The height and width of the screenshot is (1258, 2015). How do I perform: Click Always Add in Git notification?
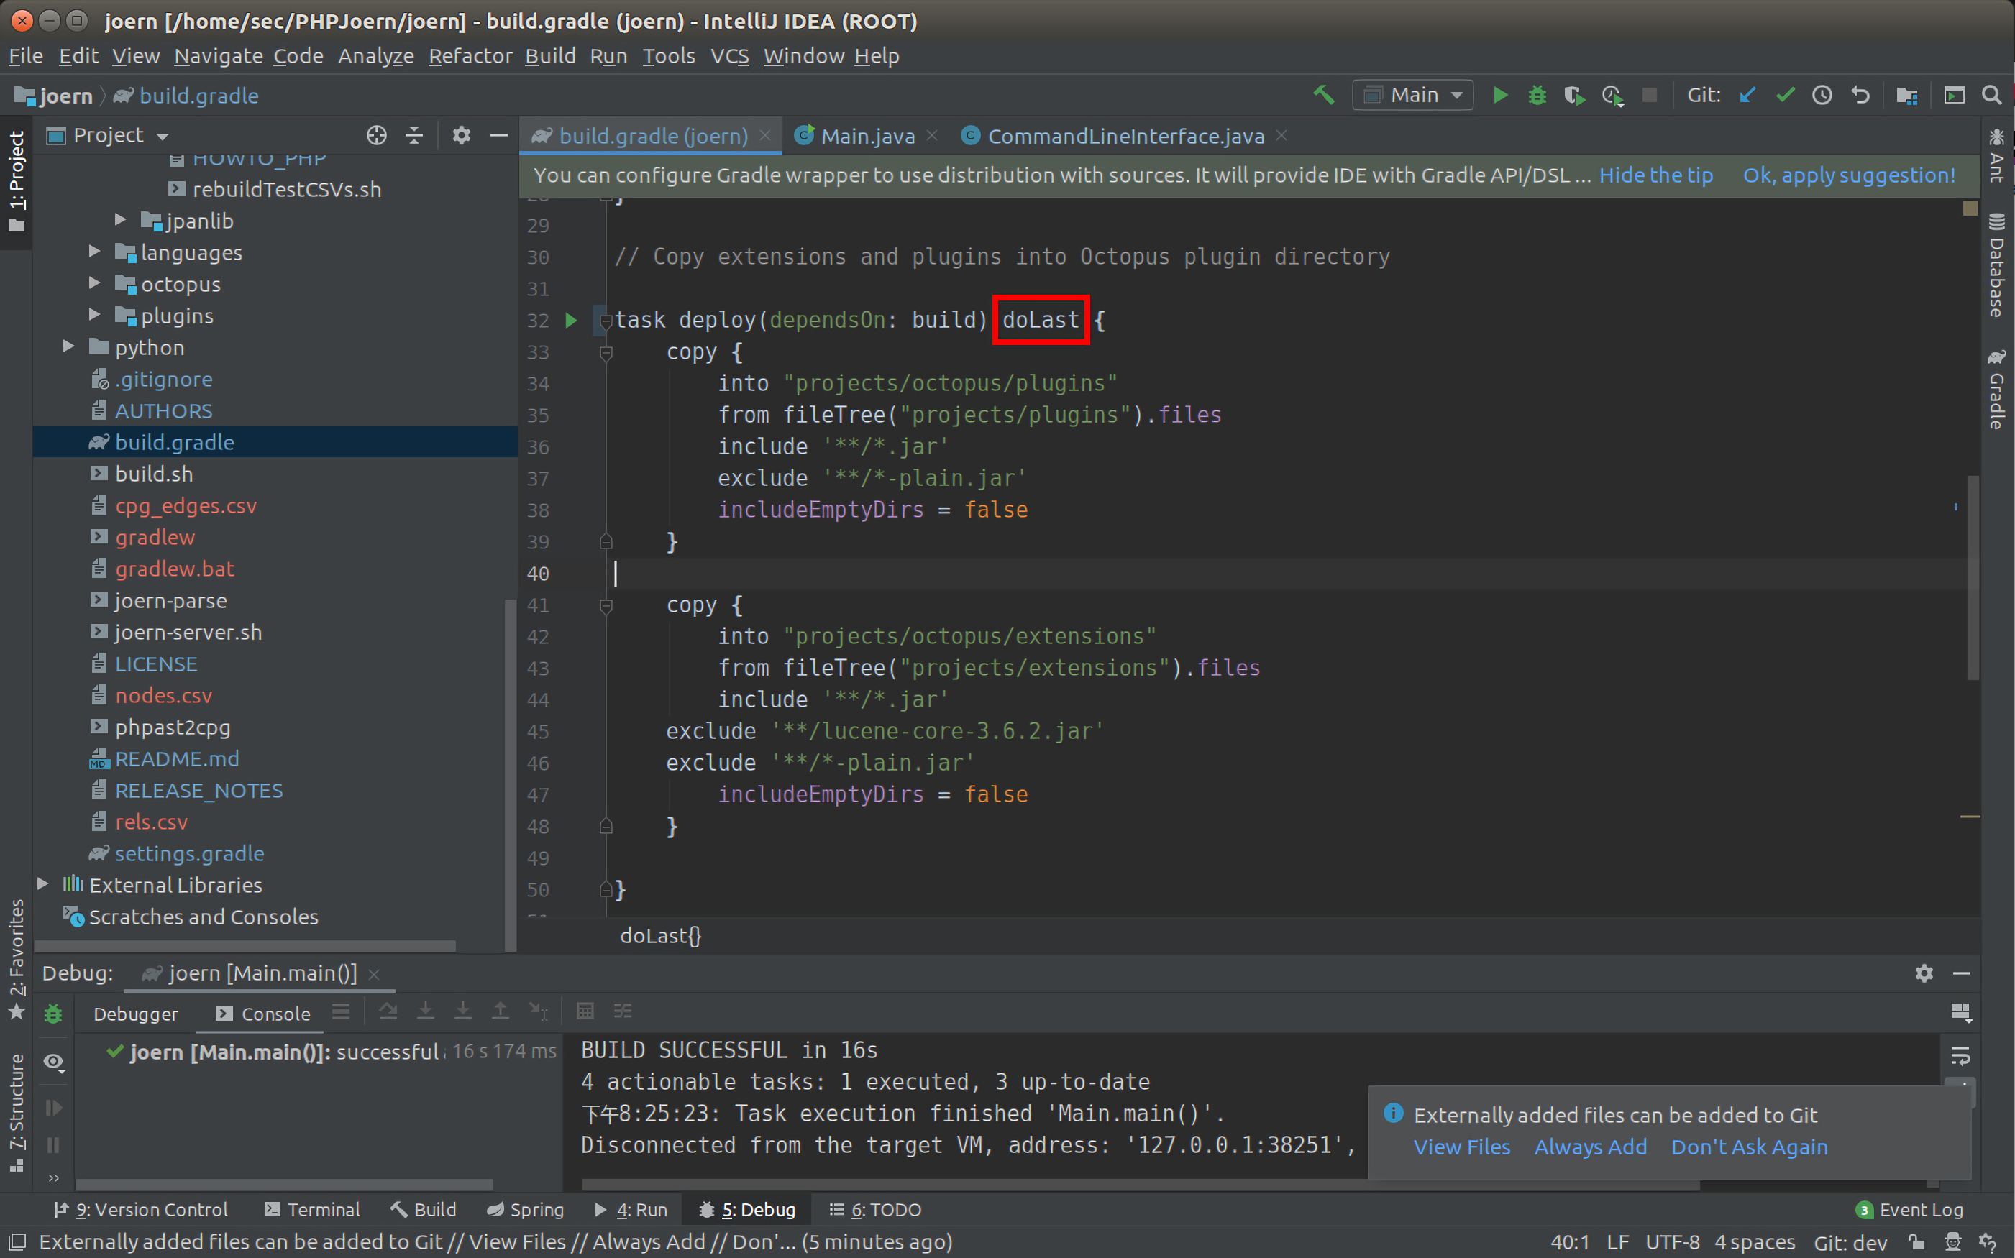(x=1590, y=1147)
